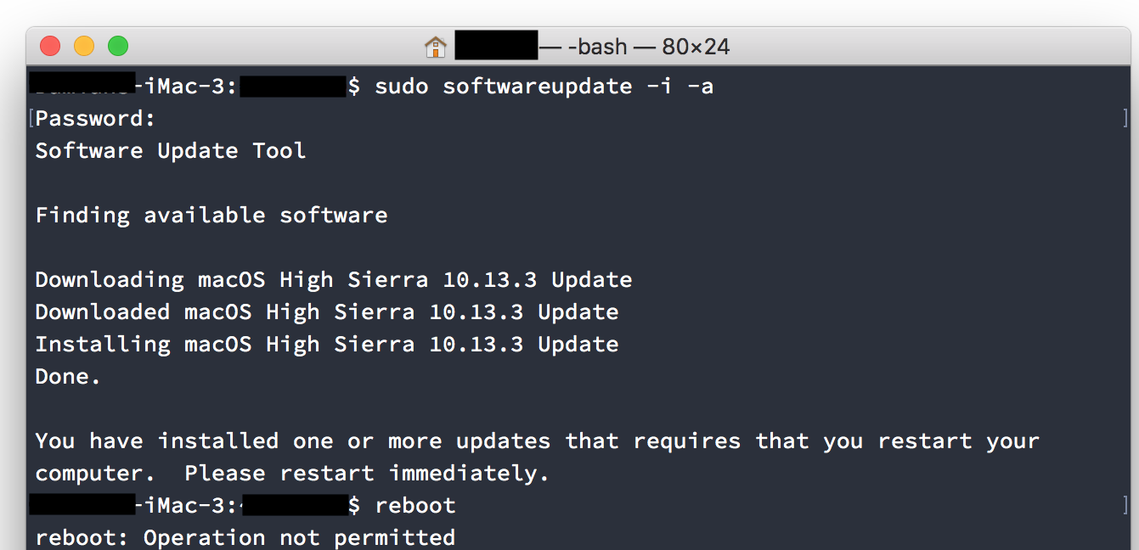Click the "reboot" command after the prompt
Image resolution: width=1139 pixels, height=550 pixels.
coord(415,505)
